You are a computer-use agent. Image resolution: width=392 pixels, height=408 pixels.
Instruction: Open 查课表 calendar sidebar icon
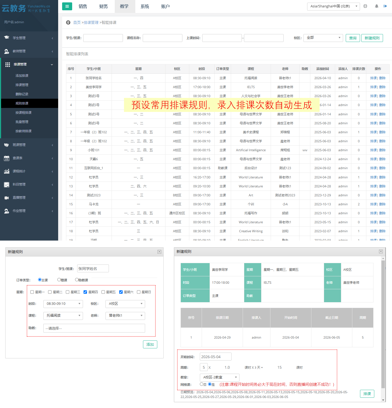(7, 158)
